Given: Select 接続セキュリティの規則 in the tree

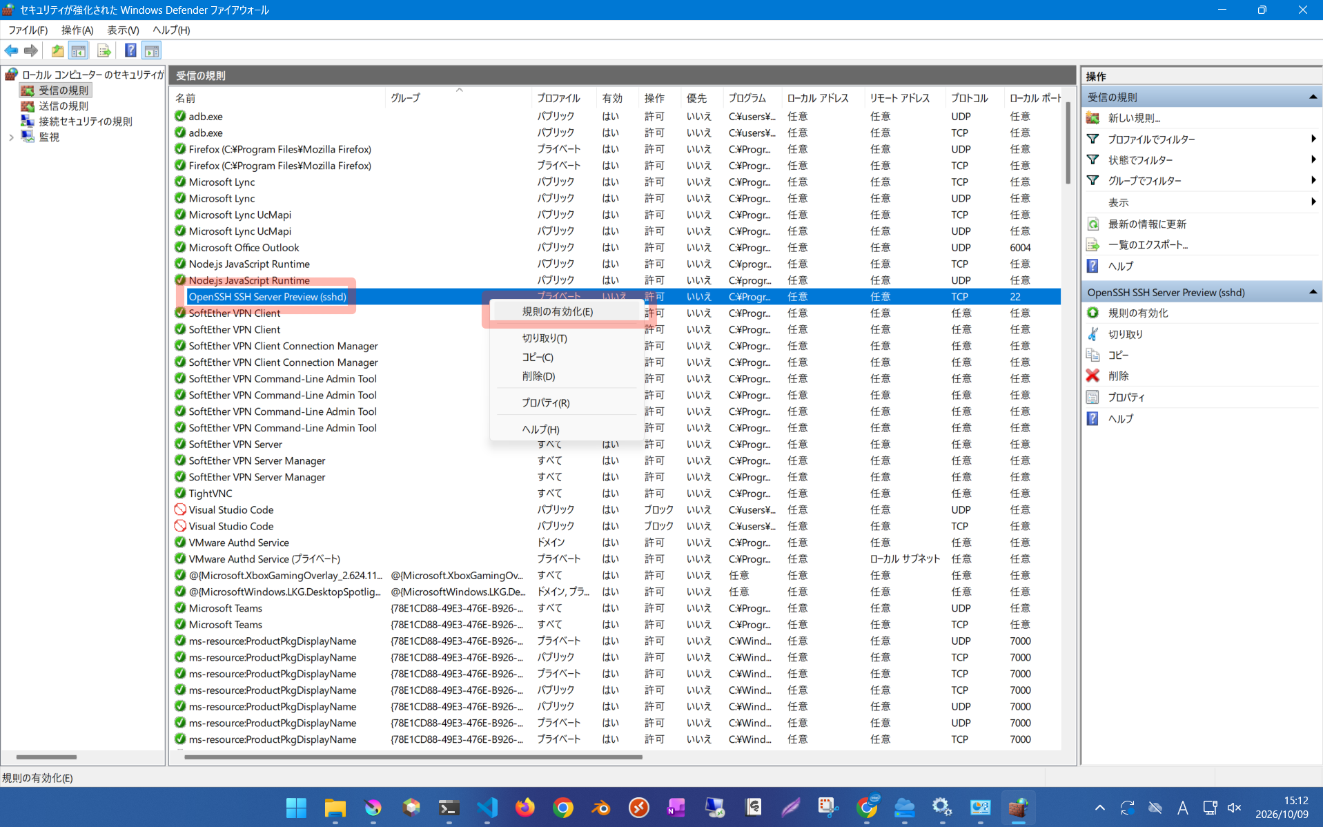Looking at the screenshot, I should click(86, 121).
